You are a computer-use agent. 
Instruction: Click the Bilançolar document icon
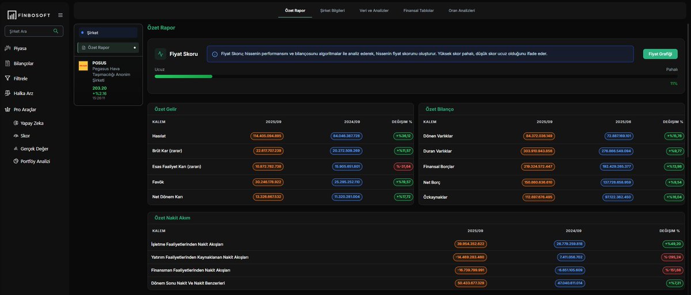click(x=8, y=63)
